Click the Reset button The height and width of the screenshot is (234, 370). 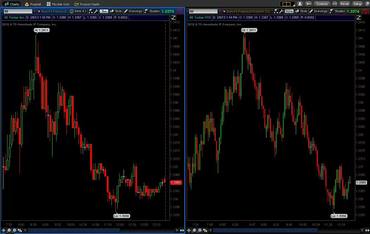(344, 4)
